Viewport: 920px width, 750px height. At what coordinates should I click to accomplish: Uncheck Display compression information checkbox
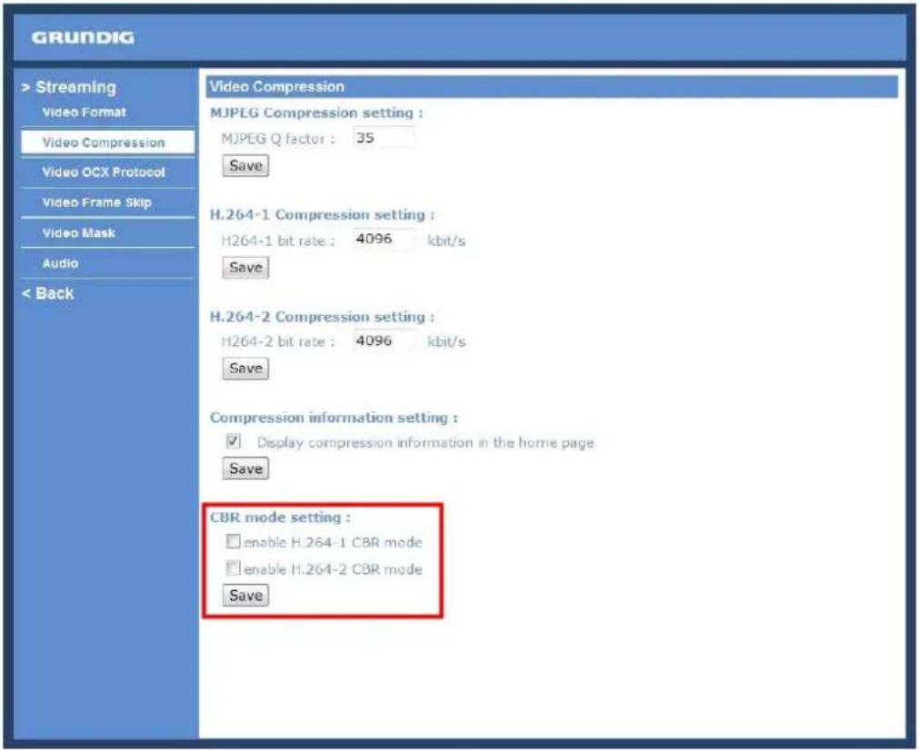click(234, 441)
